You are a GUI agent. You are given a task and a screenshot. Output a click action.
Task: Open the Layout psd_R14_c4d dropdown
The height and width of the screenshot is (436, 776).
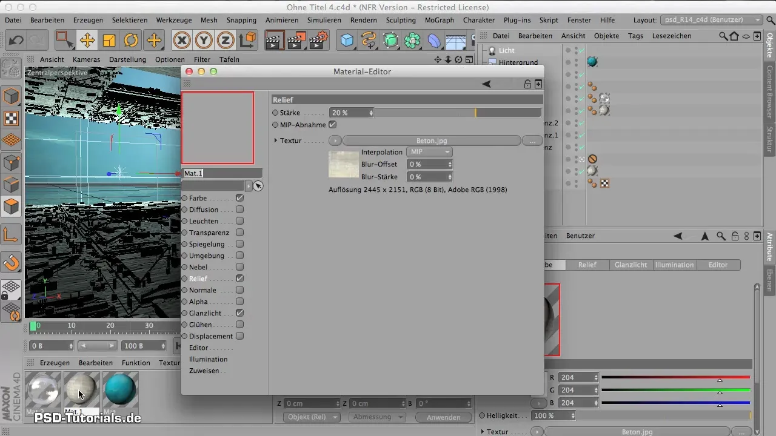click(x=711, y=20)
